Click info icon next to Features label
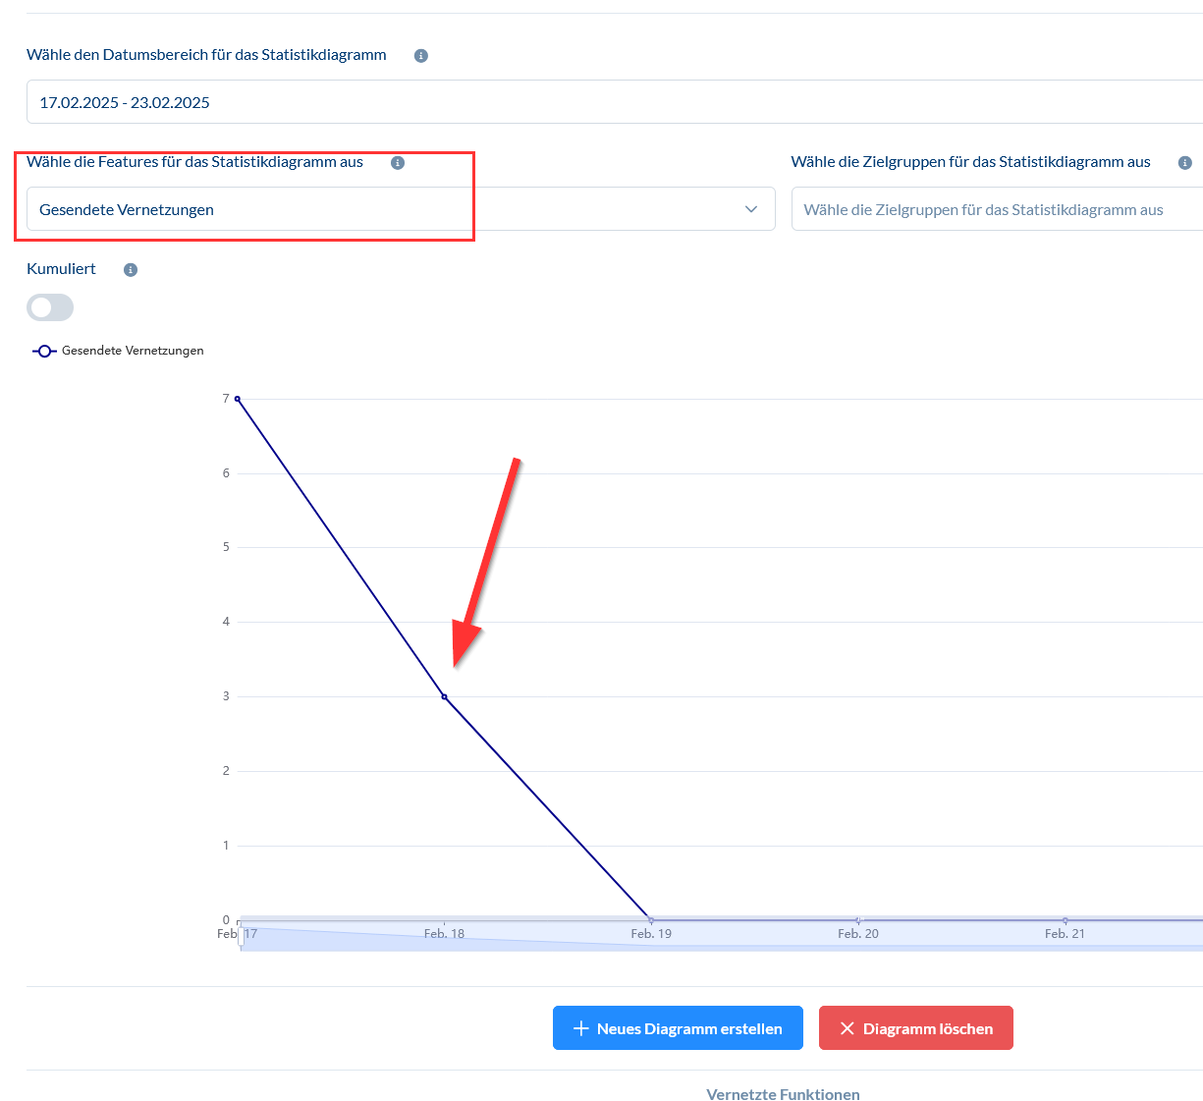1203x1101 pixels. 398,163
